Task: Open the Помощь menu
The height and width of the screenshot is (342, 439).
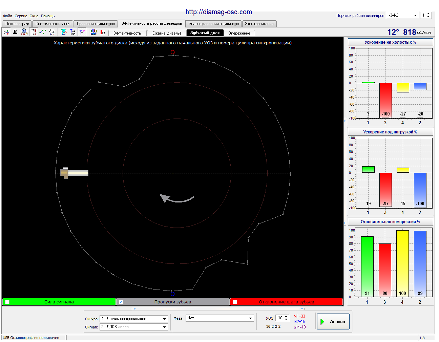Action: tap(48, 16)
